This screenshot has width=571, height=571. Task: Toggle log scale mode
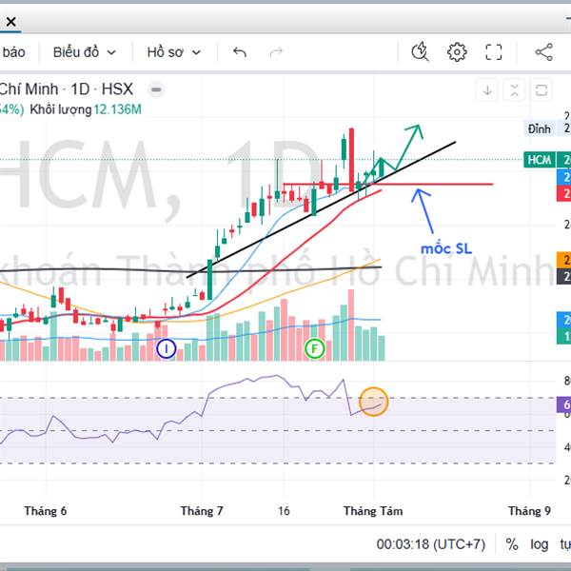pos(540,544)
